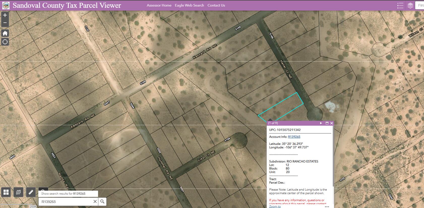Run search with magnifier button
424x208 pixels.
102,201
